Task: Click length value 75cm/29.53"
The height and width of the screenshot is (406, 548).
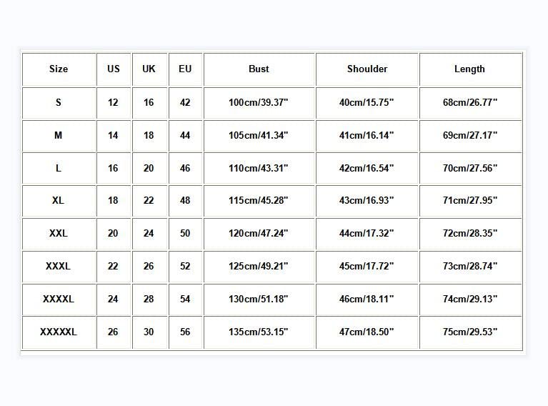Action: point(469,332)
